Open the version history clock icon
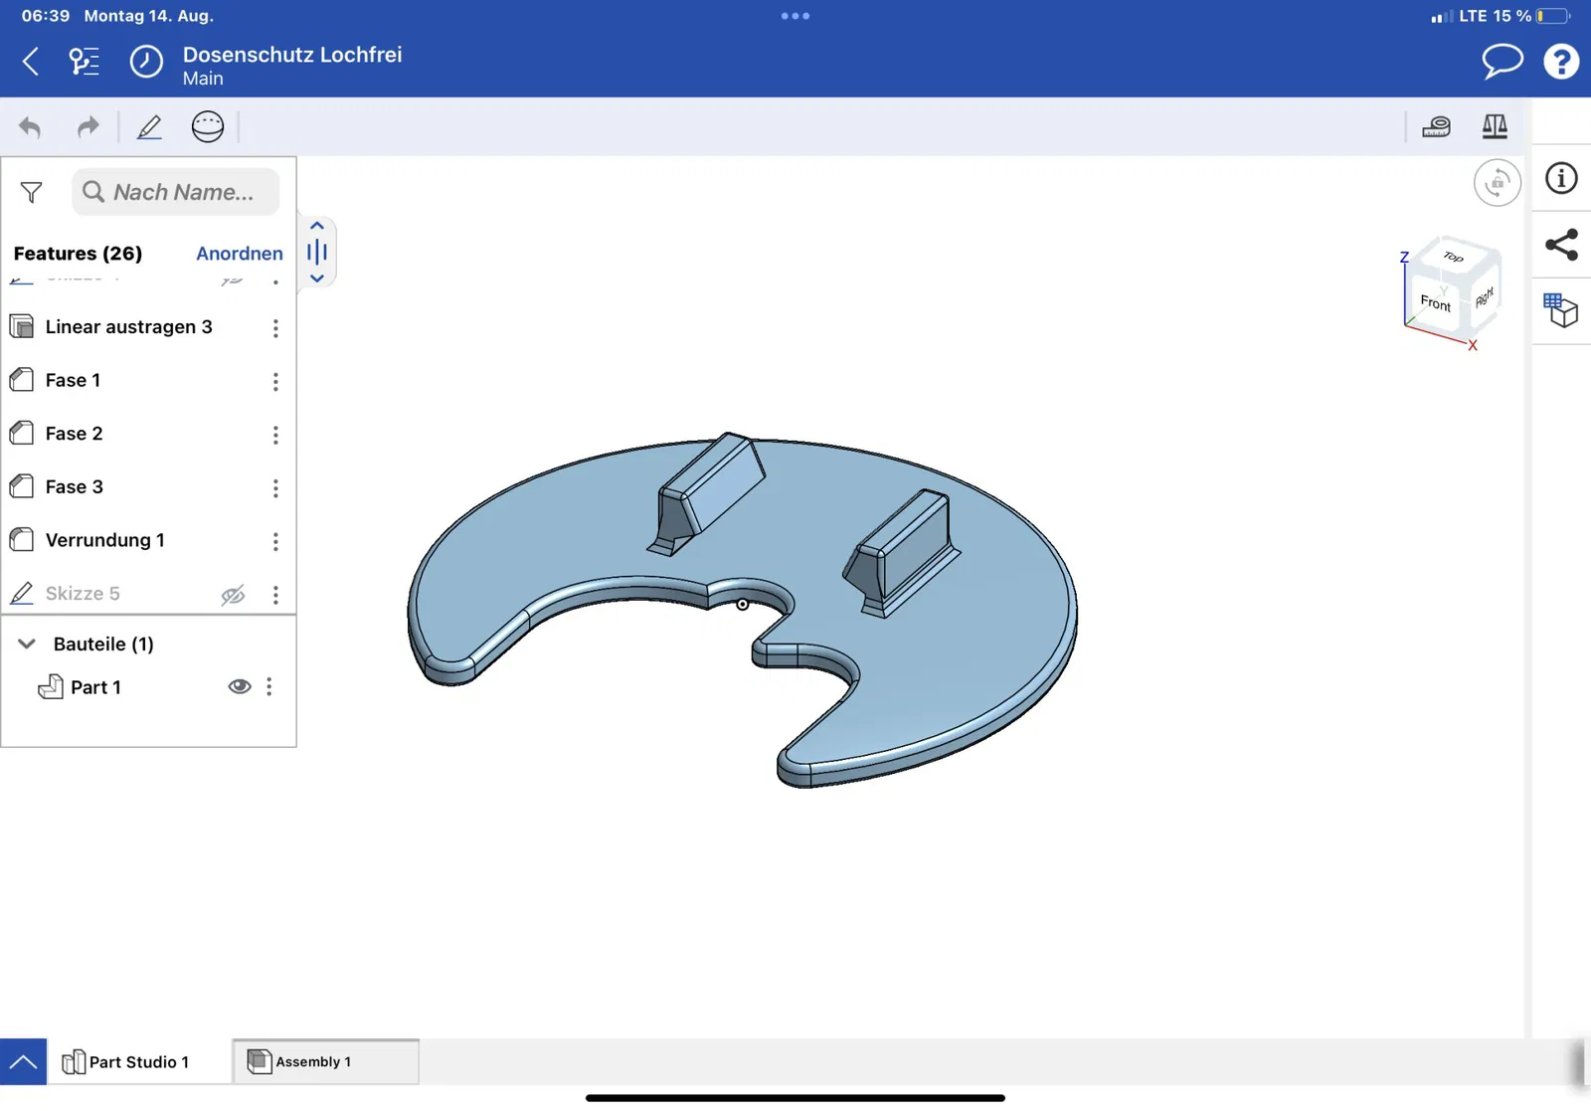The width and height of the screenshot is (1591, 1111). point(146,62)
